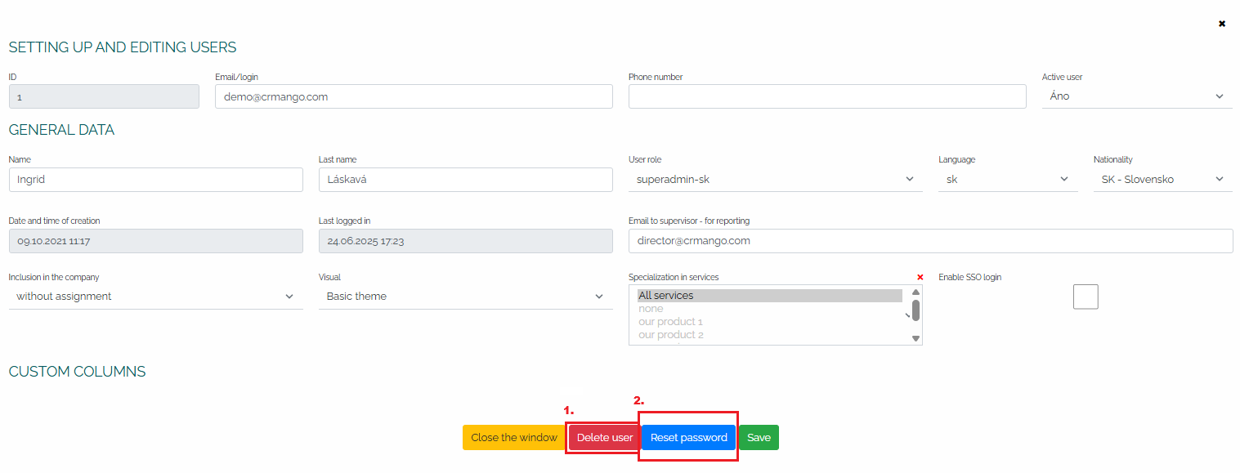Select All services in the specialization list

[x=770, y=296]
